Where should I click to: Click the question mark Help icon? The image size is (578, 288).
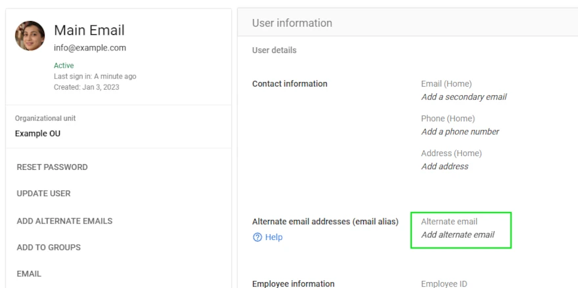click(x=257, y=237)
